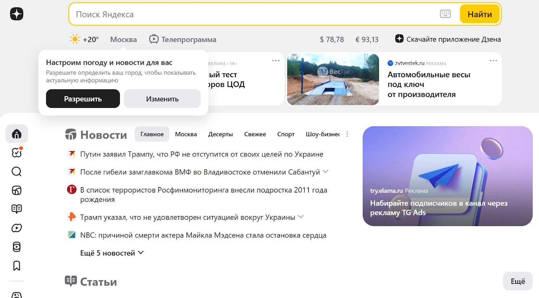Open the Telegram ads banner try.elama.ru
Image resolution: width=539 pixels, height=298 pixels.
[447, 176]
